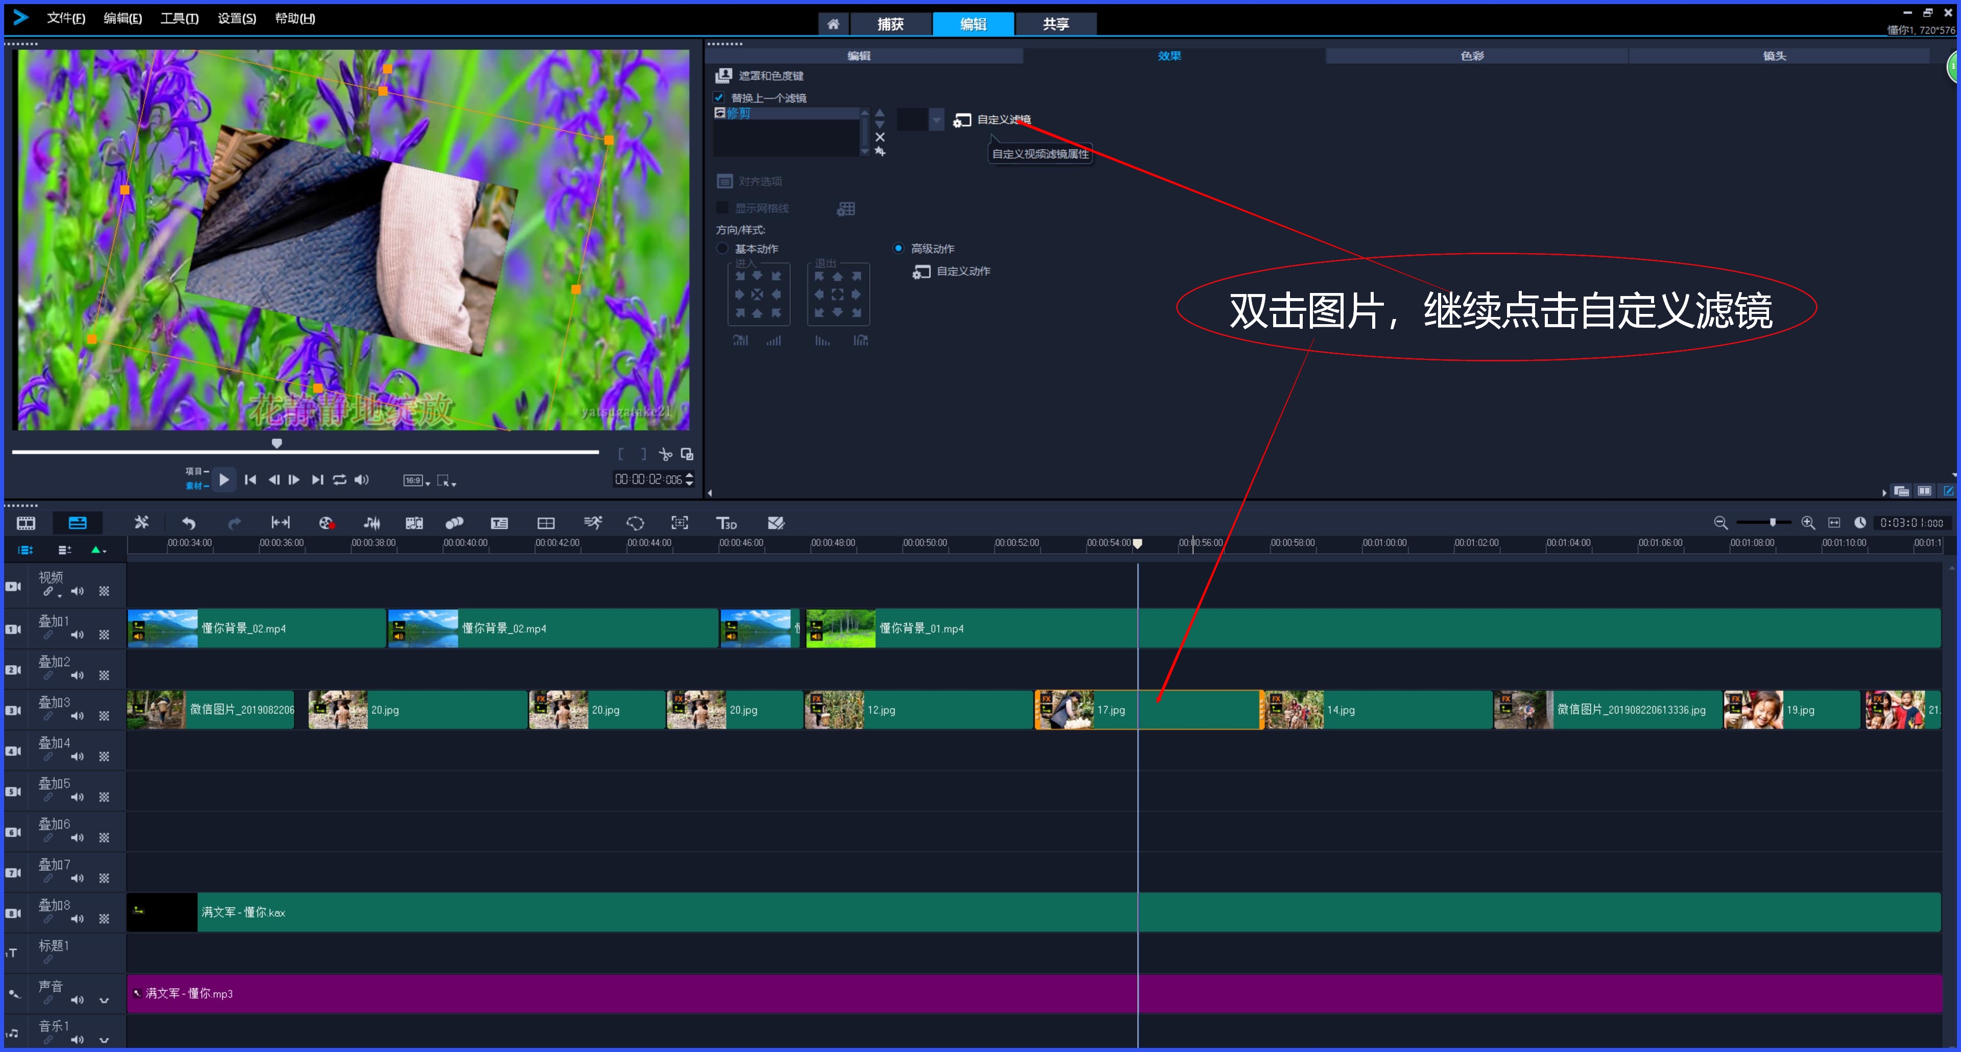Expand the green triangle track dropdown
The image size is (1961, 1052).
pyautogui.click(x=99, y=550)
